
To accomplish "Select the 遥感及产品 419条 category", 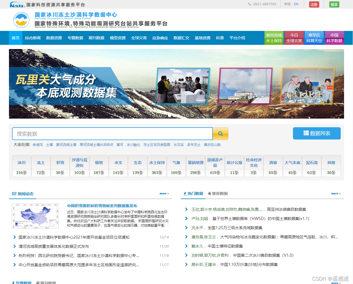I will (215, 166).
